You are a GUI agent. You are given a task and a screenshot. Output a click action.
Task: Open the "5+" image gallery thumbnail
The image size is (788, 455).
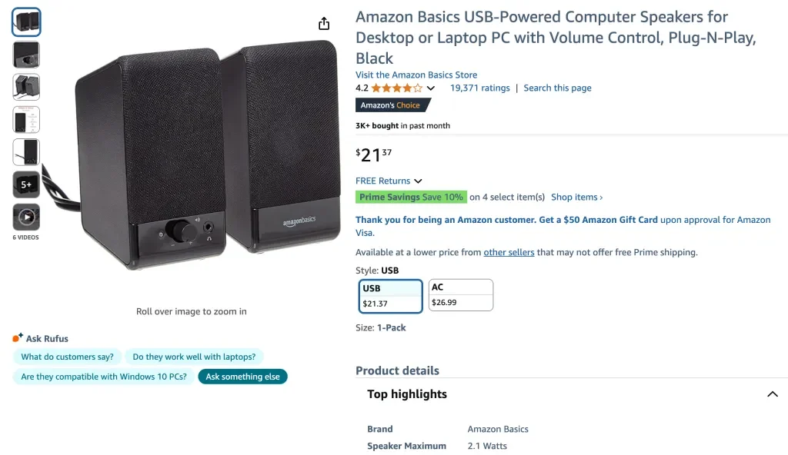(x=25, y=184)
